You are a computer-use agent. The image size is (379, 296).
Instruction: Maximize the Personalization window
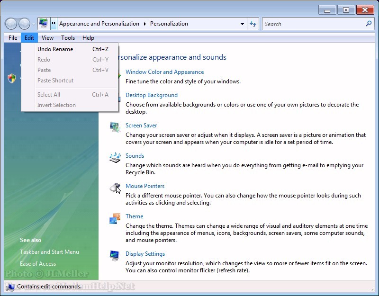pyautogui.click(x=346, y=10)
